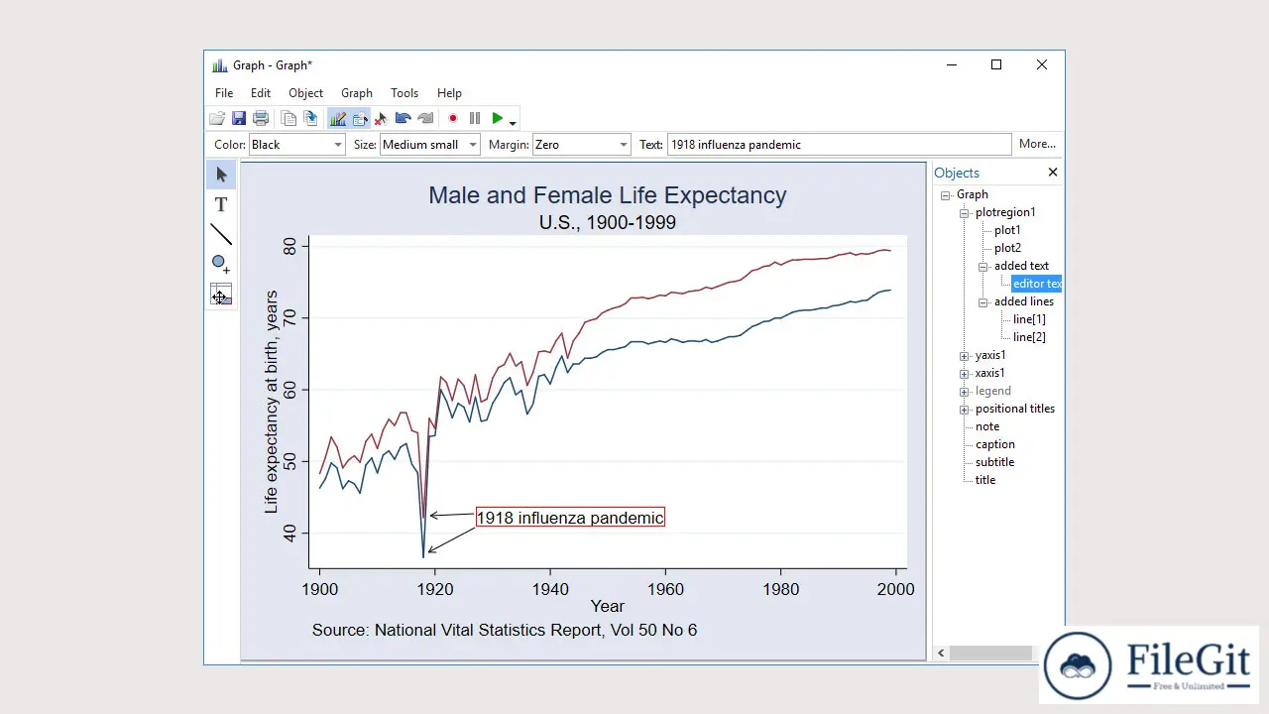Click the deselect pointer icon with red X
Screen dimensions: 1269x714
click(x=381, y=119)
